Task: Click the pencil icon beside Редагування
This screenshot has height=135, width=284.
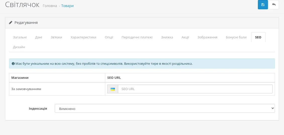Action: pos(11,23)
